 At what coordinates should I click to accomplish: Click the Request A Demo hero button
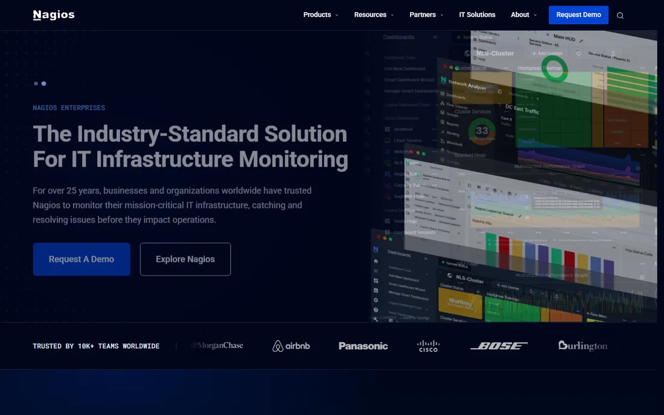pos(81,259)
